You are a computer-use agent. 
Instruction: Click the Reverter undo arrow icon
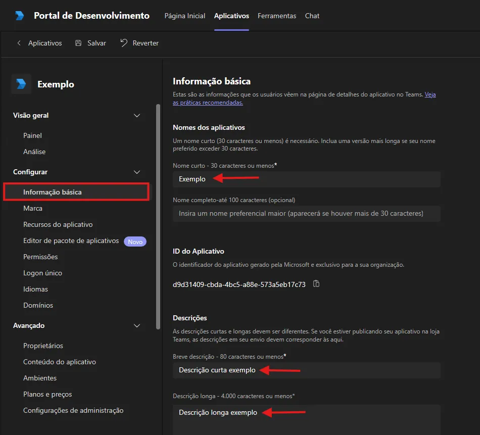[124, 43]
